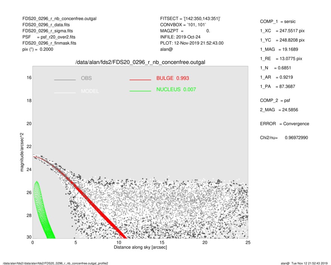Click the y-axis tick label 26
This screenshot has width=331, height=265.
(29, 192)
